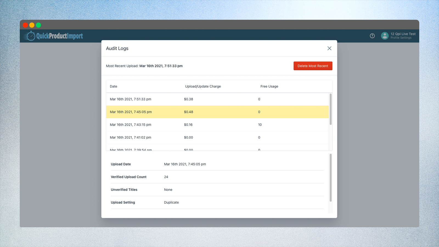The height and width of the screenshot is (247, 439).
Task: Click the green maximize window button
Action: coord(38,25)
